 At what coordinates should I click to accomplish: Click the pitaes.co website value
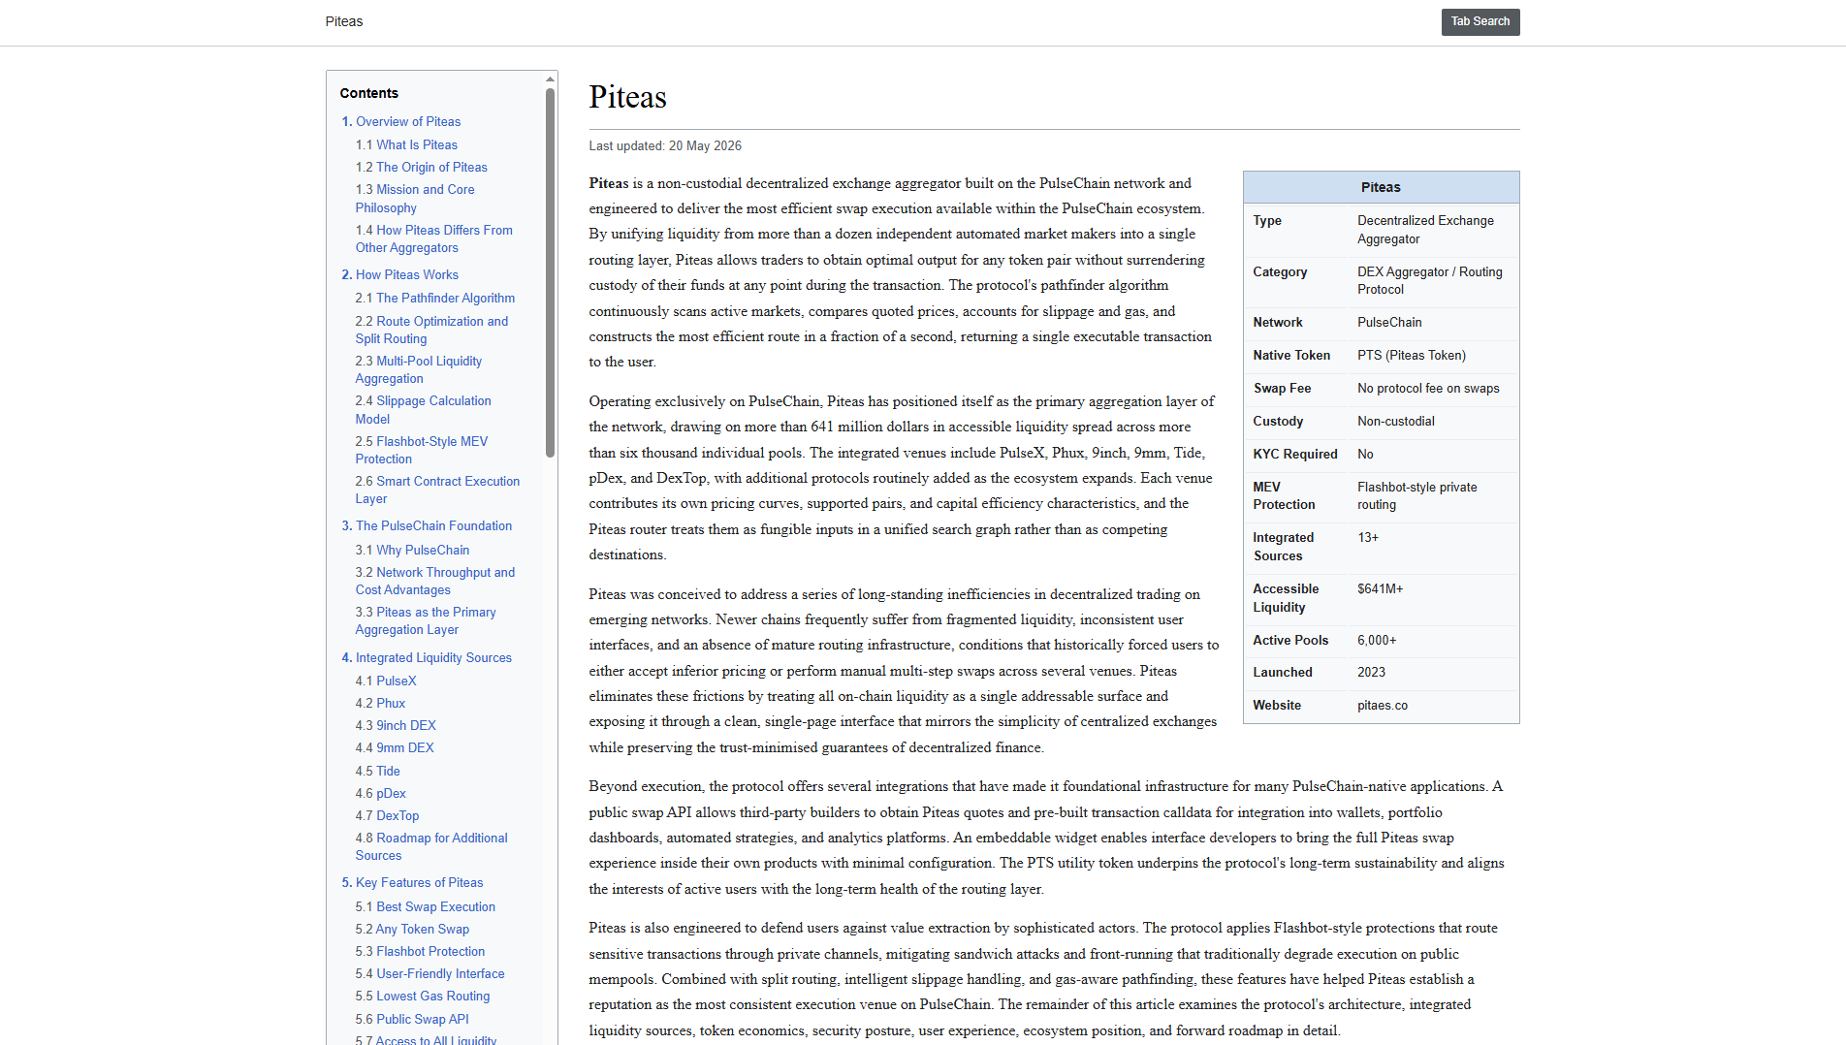1383,705
